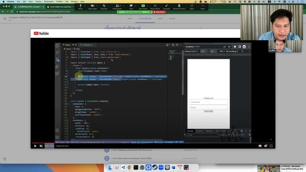Click the large Zoom speaker video
The image size is (306, 172).
272,22
